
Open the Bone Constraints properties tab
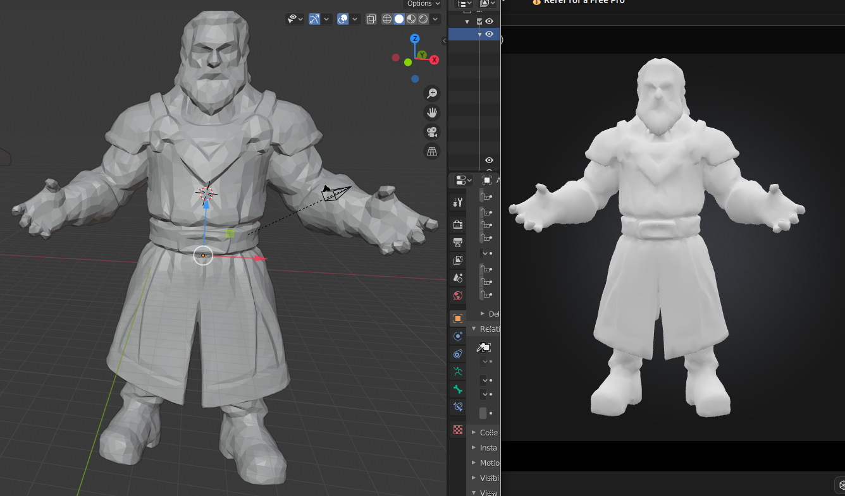coord(458,407)
